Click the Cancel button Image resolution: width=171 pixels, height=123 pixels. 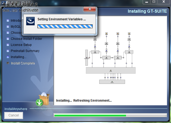coord(13,115)
